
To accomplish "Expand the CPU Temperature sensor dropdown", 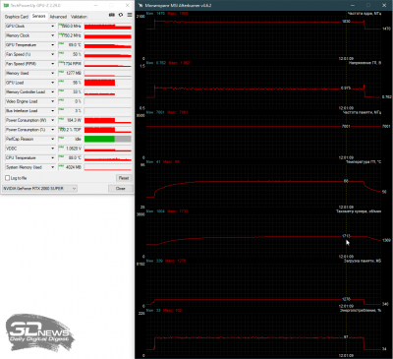I will 53,158.
